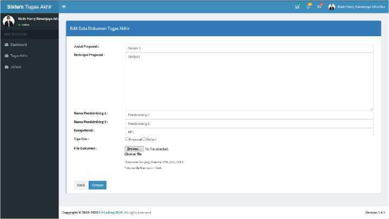
Task: Open the Tugas Akhir sidebar menu
Action: coord(19,55)
